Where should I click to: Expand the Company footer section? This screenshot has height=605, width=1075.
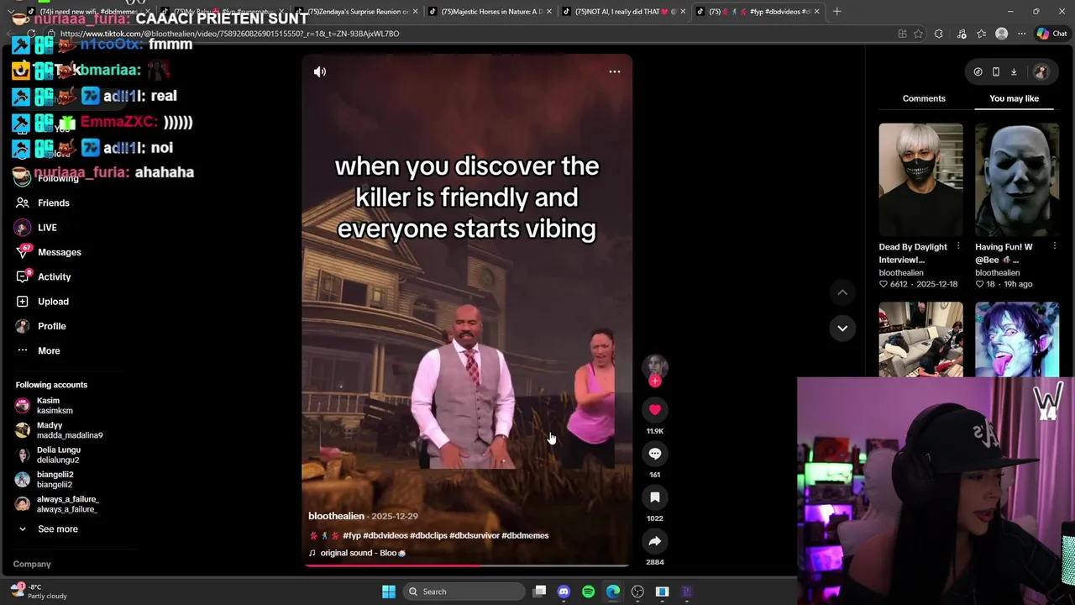32,565
